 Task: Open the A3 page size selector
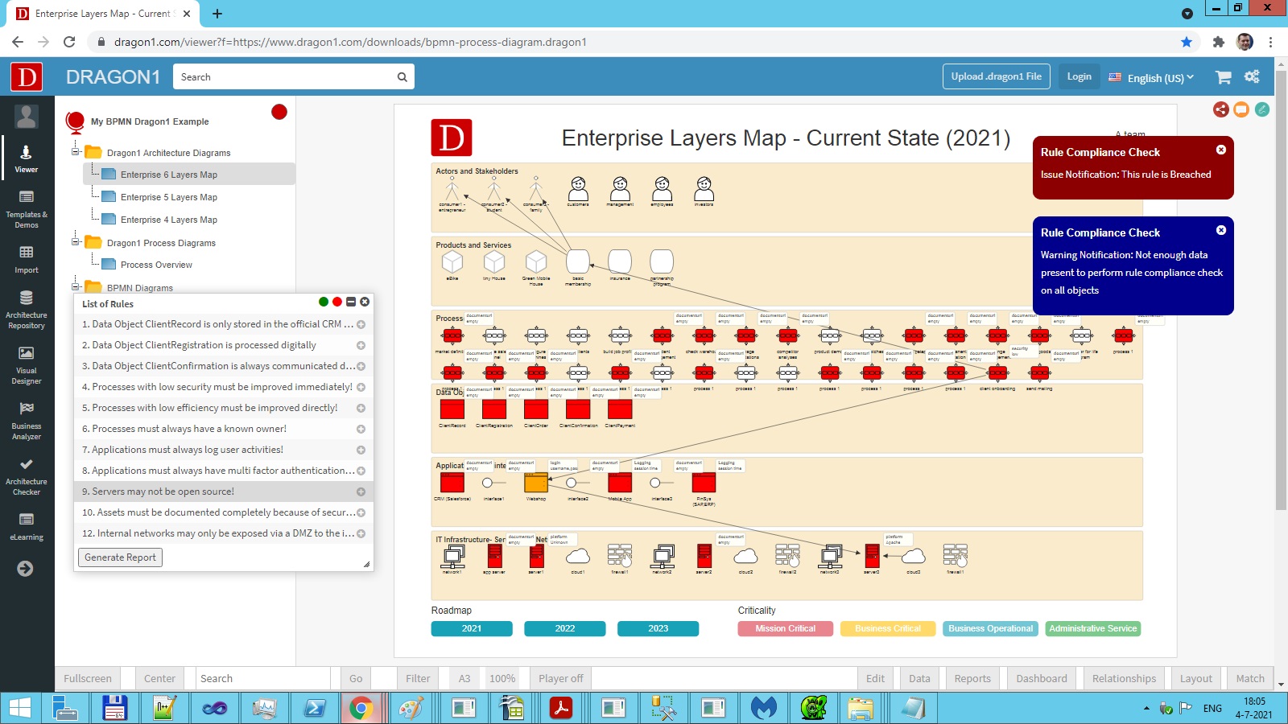pyautogui.click(x=464, y=678)
